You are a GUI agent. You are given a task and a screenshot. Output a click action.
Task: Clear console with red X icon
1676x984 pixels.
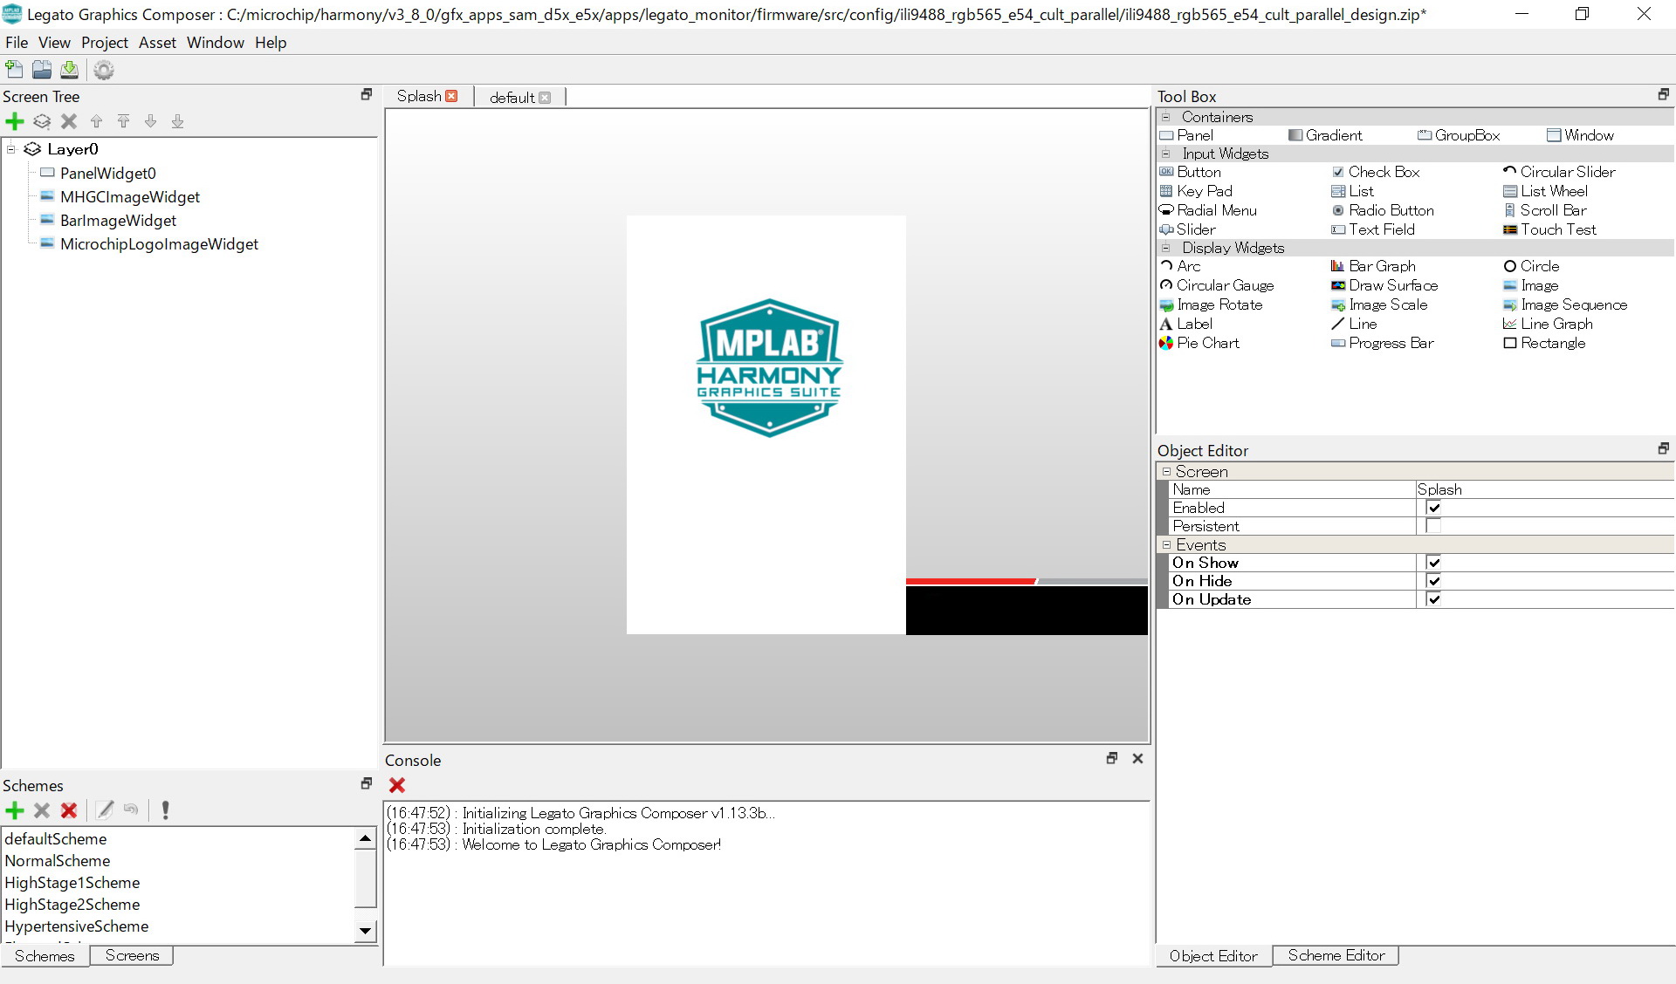(397, 785)
